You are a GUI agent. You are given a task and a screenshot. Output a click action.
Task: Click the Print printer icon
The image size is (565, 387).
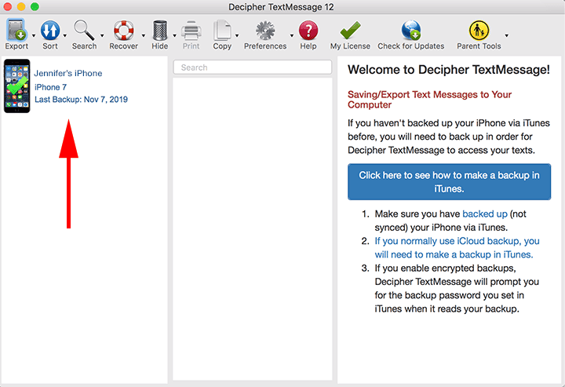[x=191, y=31]
